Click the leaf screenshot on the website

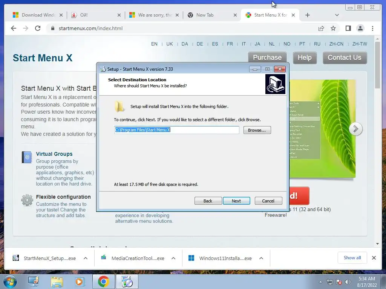coord(323,128)
